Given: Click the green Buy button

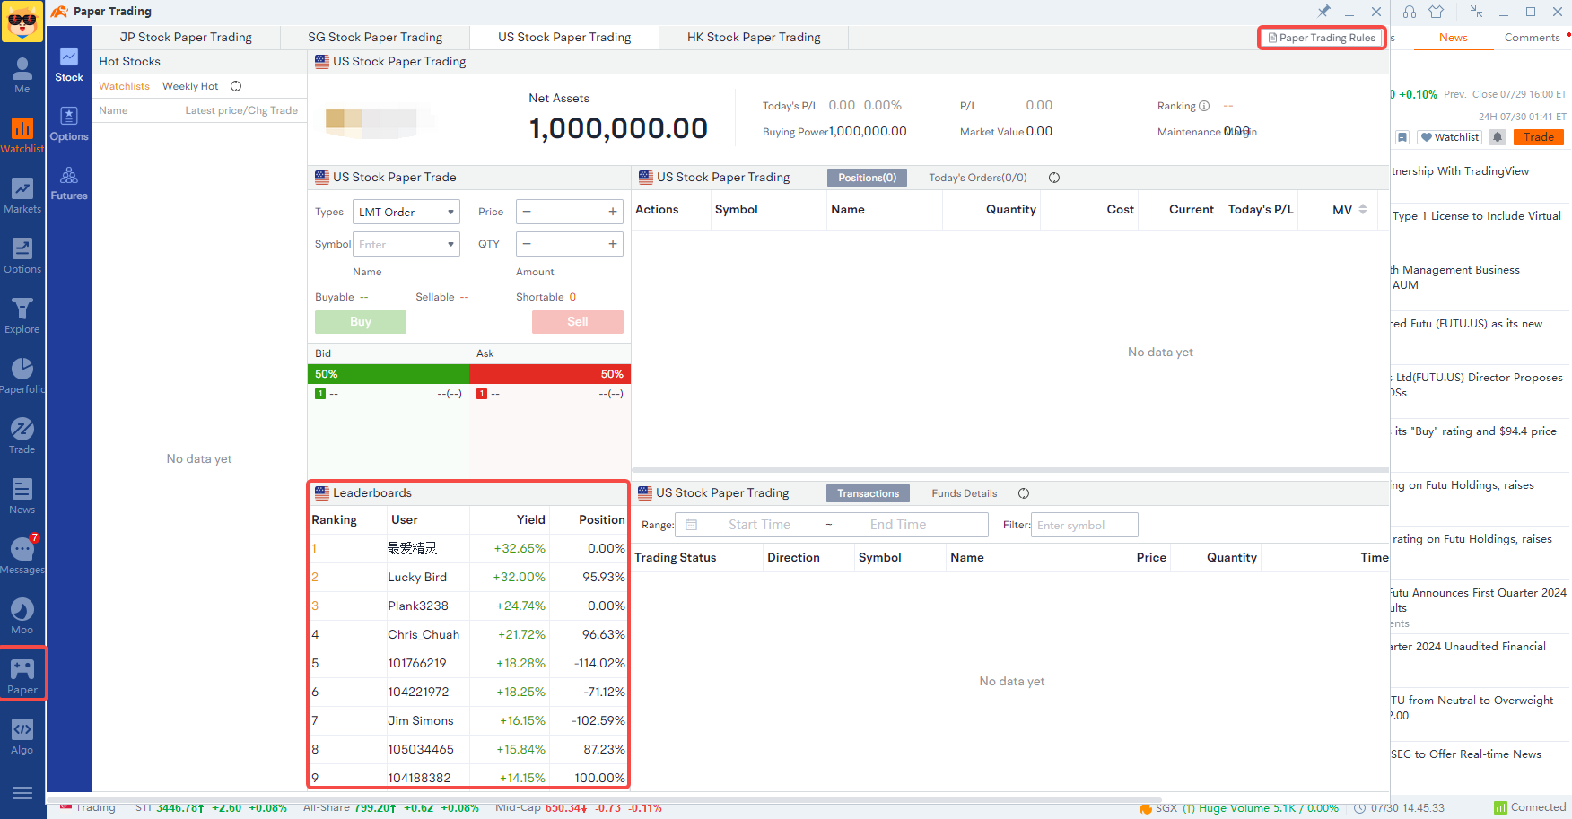Looking at the screenshot, I should click(x=361, y=322).
